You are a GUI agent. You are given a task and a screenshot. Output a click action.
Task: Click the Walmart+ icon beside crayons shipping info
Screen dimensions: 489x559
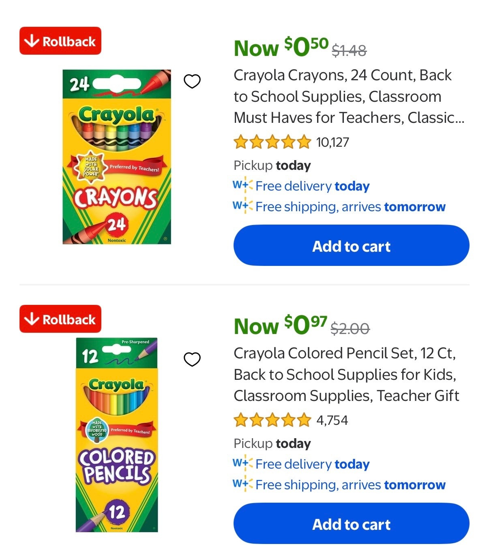(242, 207)
